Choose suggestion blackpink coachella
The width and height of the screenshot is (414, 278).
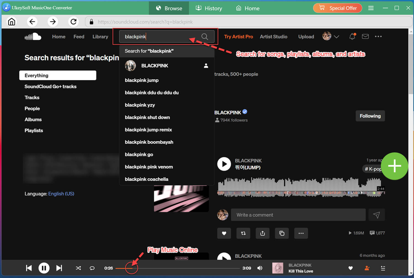[x=167, y=179]
